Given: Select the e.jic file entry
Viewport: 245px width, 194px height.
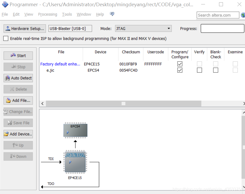Looking at the screenshot, I should point(50,70).
